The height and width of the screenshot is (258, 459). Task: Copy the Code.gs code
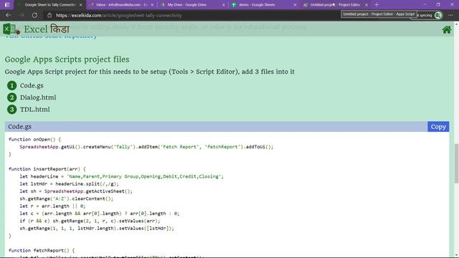tap(438, 127)
